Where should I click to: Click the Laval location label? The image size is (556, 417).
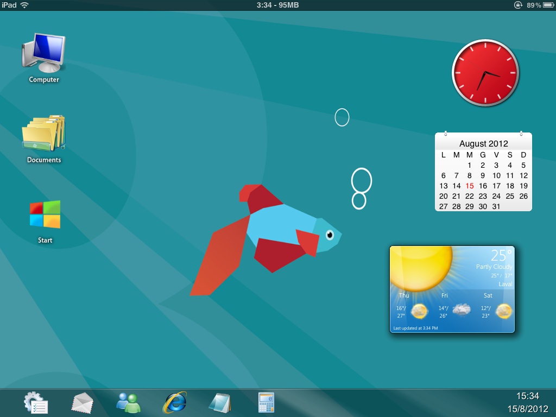click(506, 284)
